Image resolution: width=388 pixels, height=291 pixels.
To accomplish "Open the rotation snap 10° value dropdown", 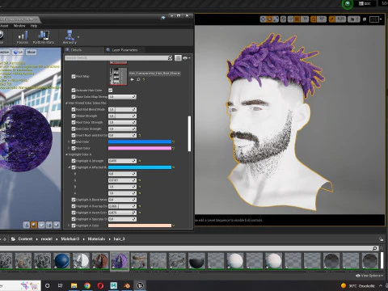I will coord(322,19).
